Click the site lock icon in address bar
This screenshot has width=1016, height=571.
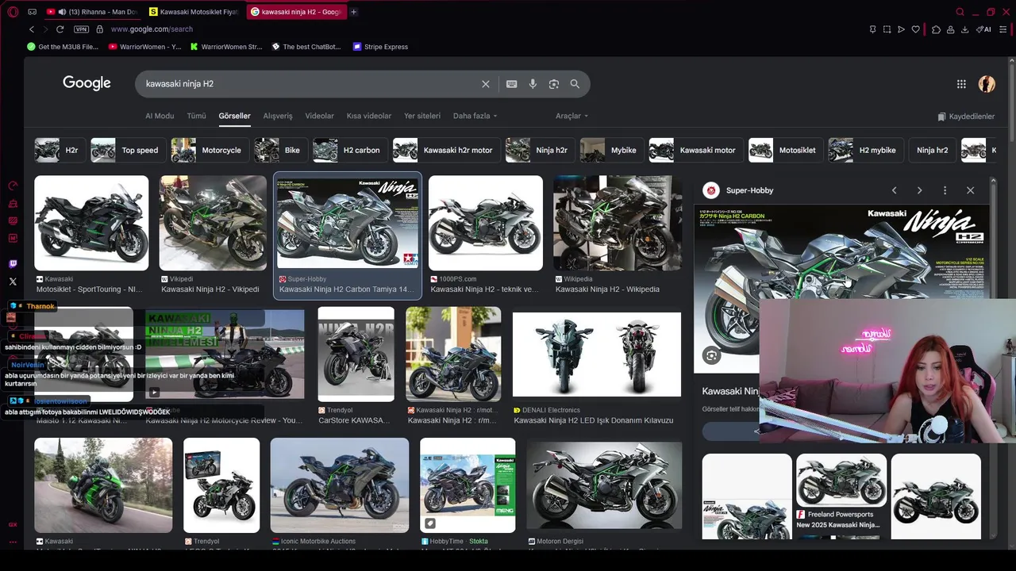(99, 29)
